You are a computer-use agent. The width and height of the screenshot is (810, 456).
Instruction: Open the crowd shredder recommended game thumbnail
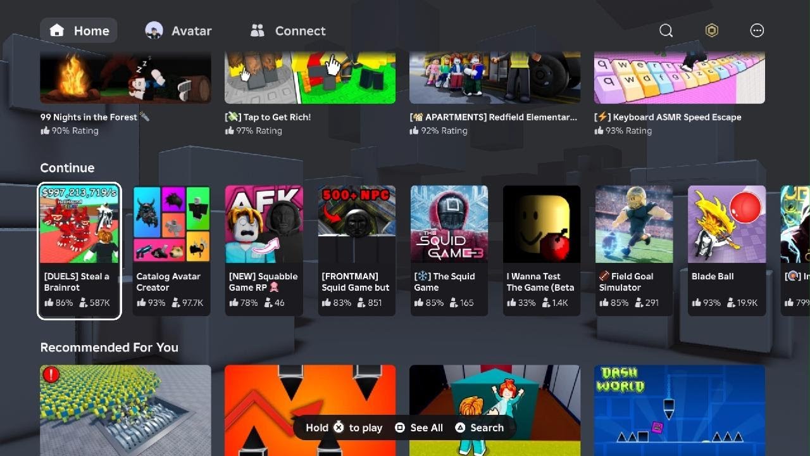pos(125,410)
